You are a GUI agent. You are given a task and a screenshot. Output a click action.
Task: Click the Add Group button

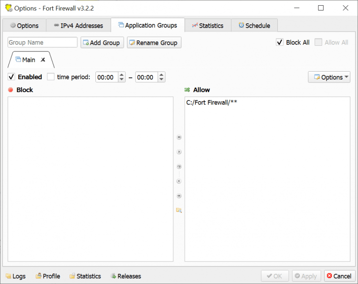102,42
